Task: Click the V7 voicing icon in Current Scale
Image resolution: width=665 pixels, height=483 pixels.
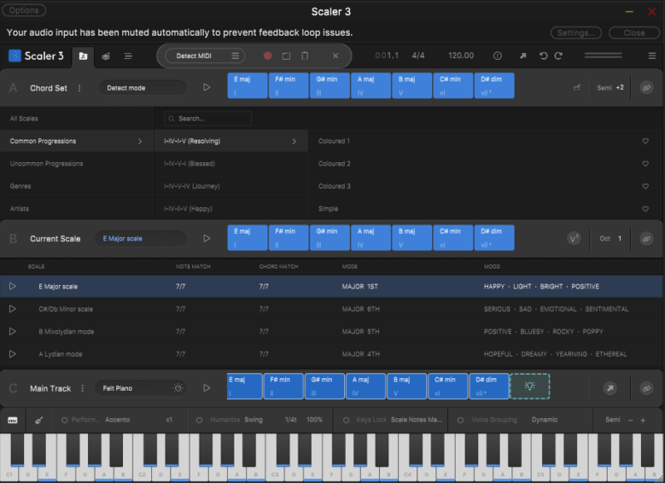Action: point(574,238)
